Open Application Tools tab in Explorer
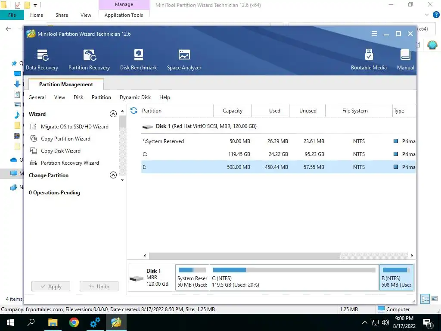Viewport: 441px width, 331px height. [124, 15]
